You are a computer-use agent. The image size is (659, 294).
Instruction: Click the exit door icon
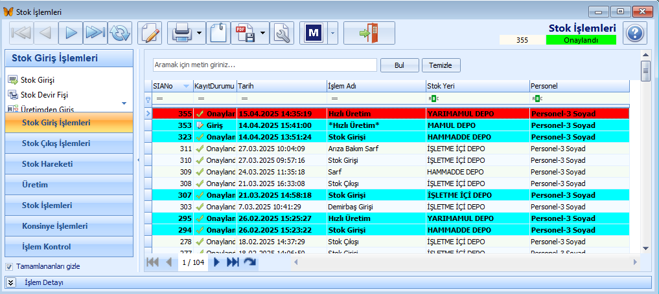click(x=369, y=33)
